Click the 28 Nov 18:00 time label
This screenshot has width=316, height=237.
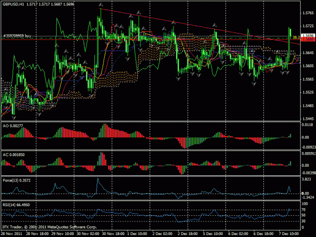click(37, 234)
